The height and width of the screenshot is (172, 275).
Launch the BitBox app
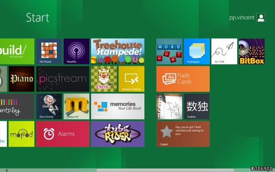point(252,51)
